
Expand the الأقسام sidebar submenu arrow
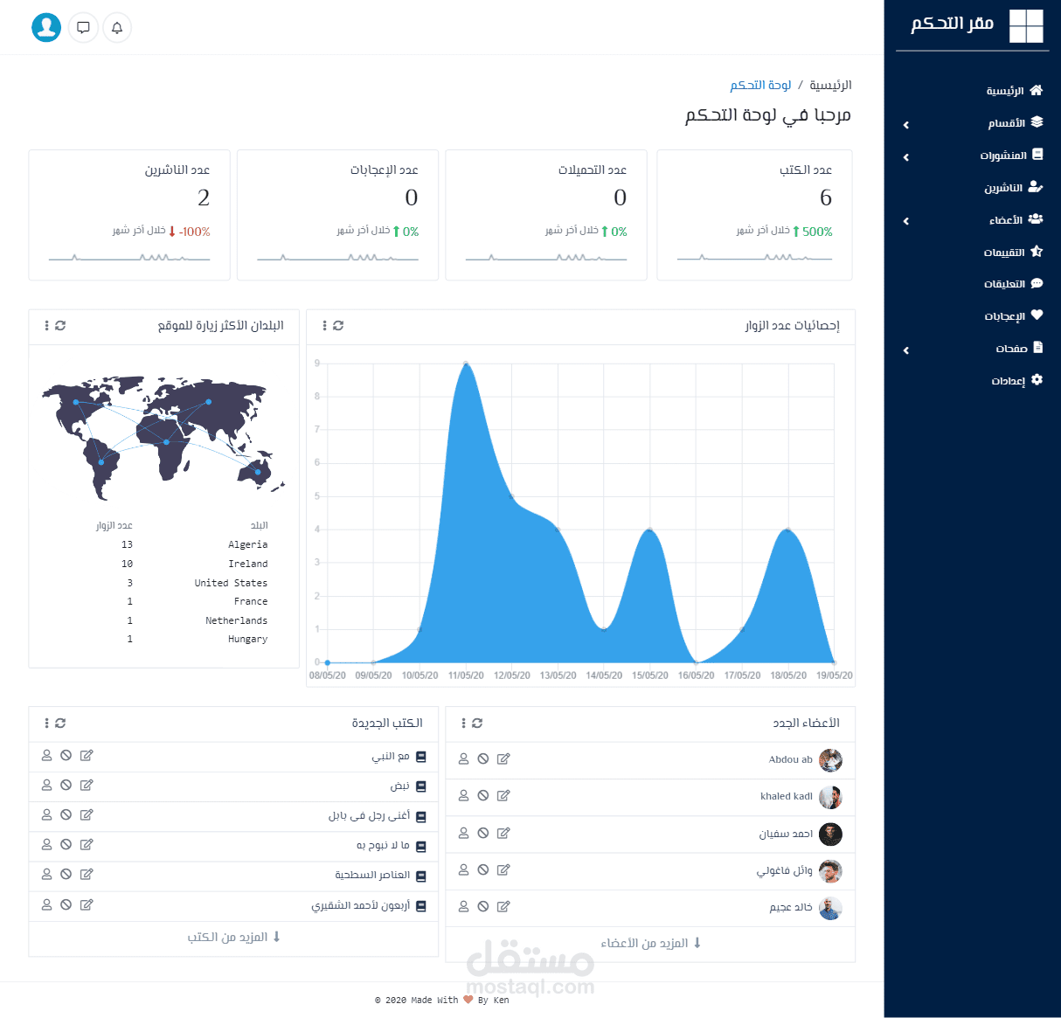click(x=906, y=125)
